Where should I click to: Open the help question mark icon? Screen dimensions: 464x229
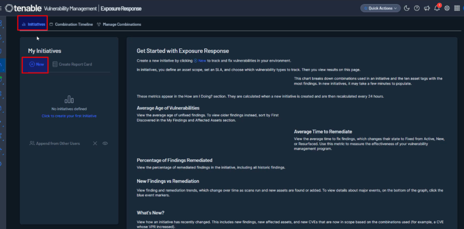click(x=417, y=8)
